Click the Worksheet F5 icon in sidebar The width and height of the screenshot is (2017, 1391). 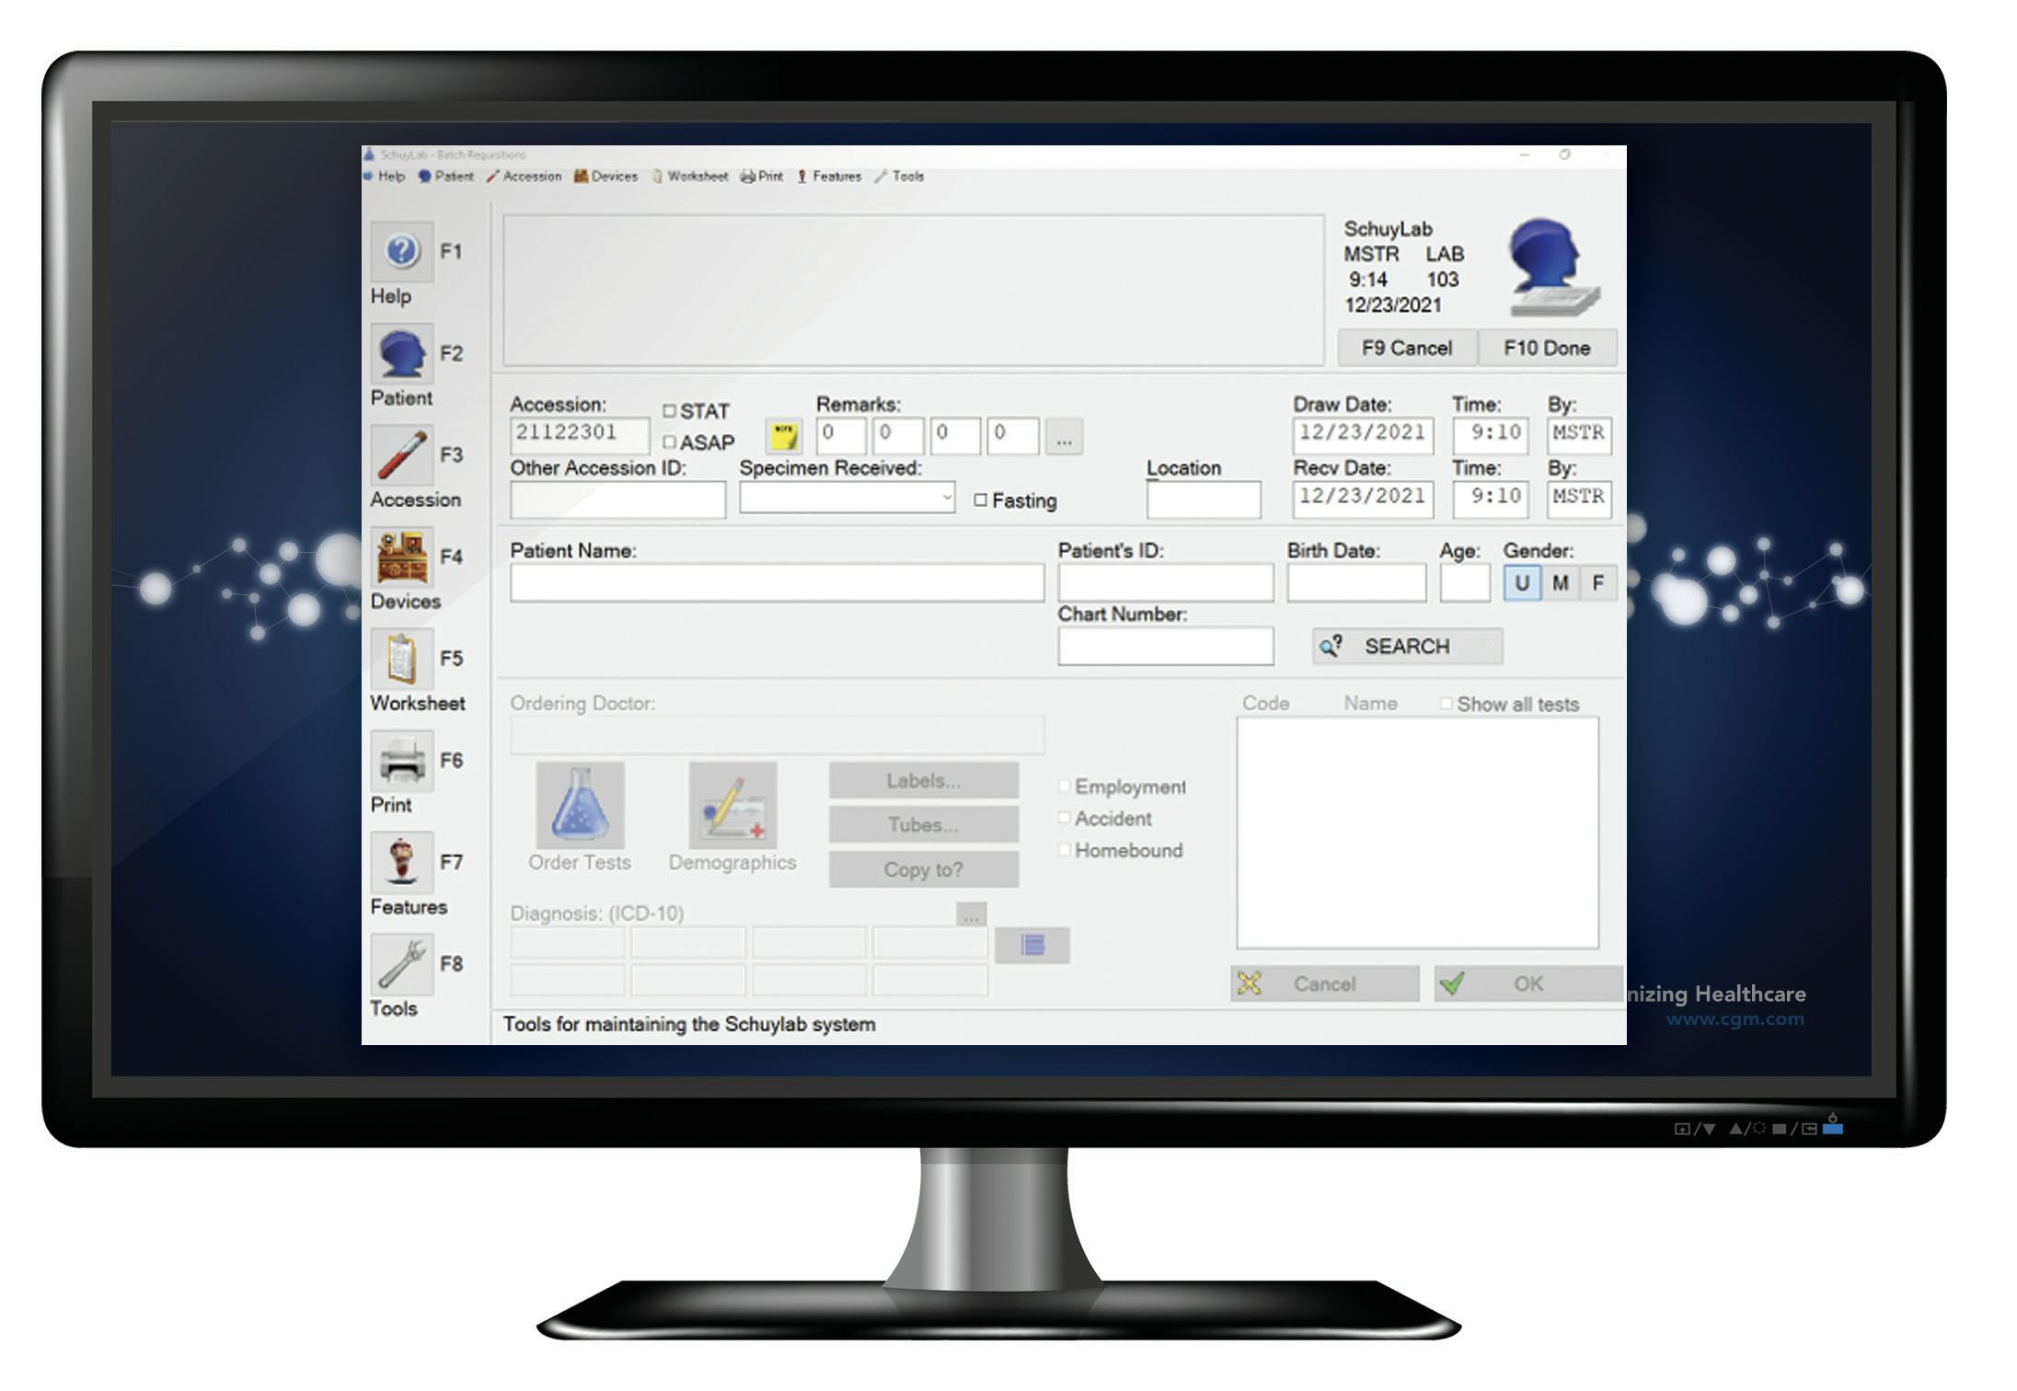pyautogui.click(x=403, y=659)
